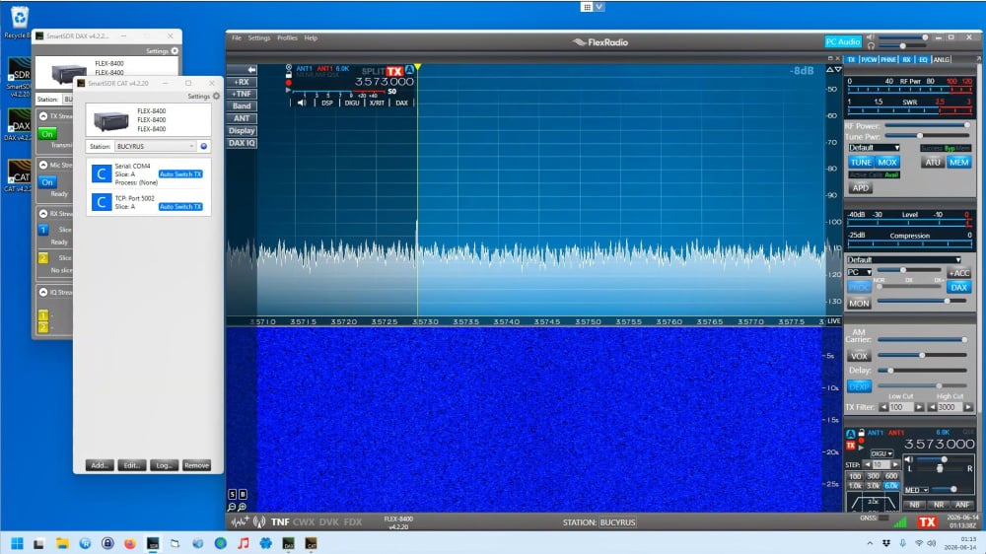The width and height of the screenshot is (986, 554).
Task: Click the slice A letter badge in flag
Action: click(x=409, y=70)
